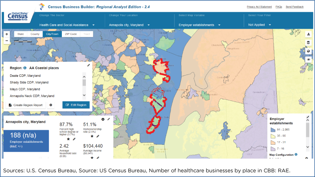Open the FAQs link
Image resolution: width=315 pixels, height=177 pixels.
coord(279,7)
